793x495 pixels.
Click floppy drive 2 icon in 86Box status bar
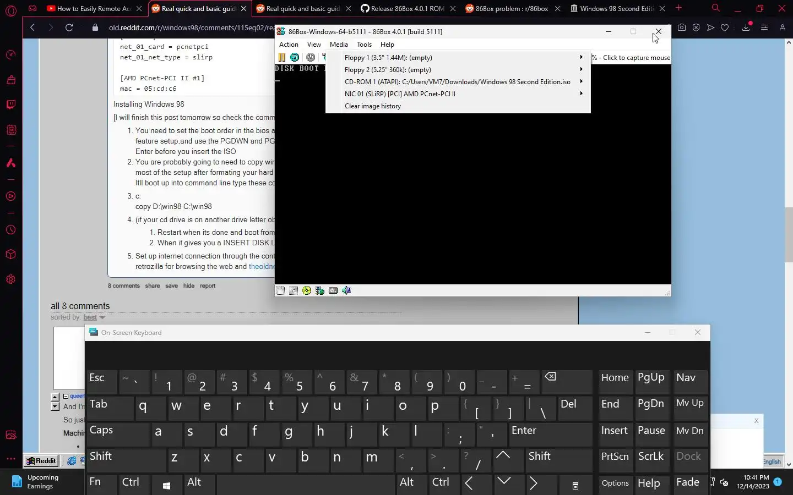pos(294,290)
